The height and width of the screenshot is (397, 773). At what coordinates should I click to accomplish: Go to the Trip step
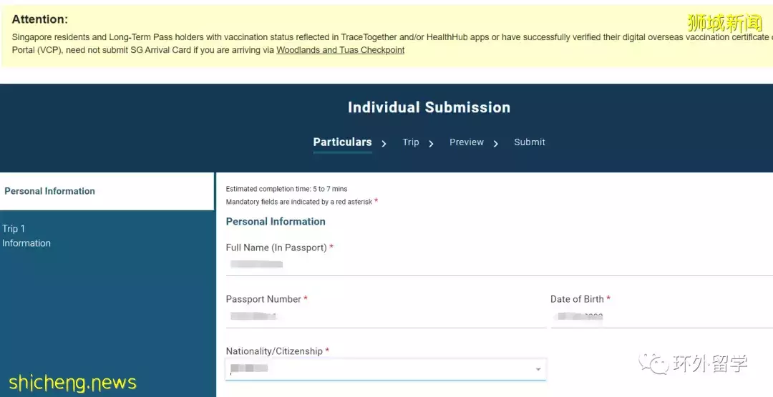[411, 142]
